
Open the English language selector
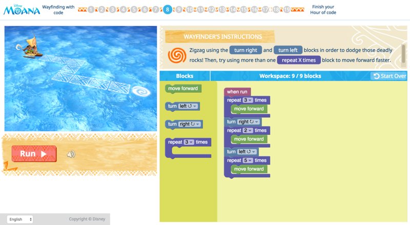20,219
